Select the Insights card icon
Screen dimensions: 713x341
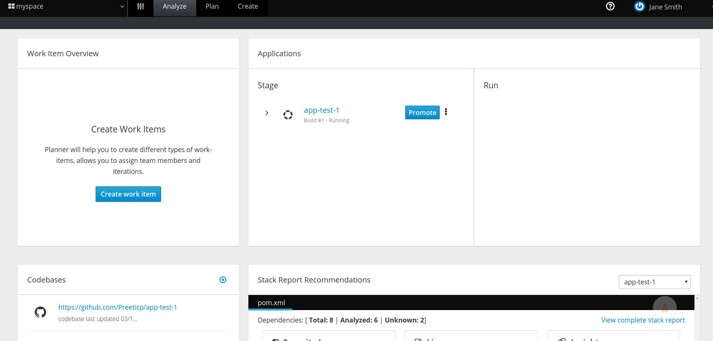point(562,339)
